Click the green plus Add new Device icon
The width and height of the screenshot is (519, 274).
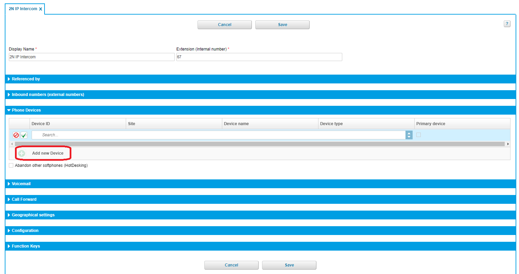[22, 153]
